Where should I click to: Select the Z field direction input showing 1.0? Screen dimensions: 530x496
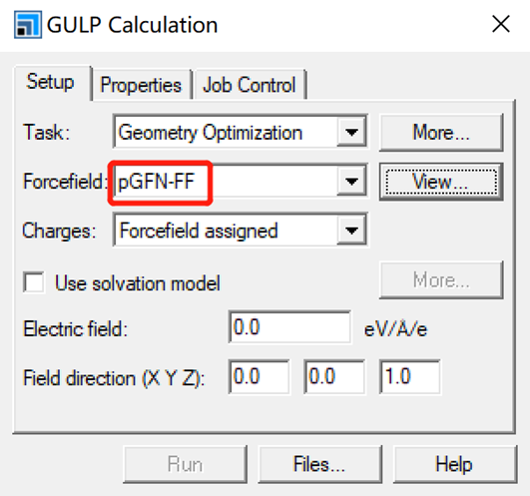[410, 376]
